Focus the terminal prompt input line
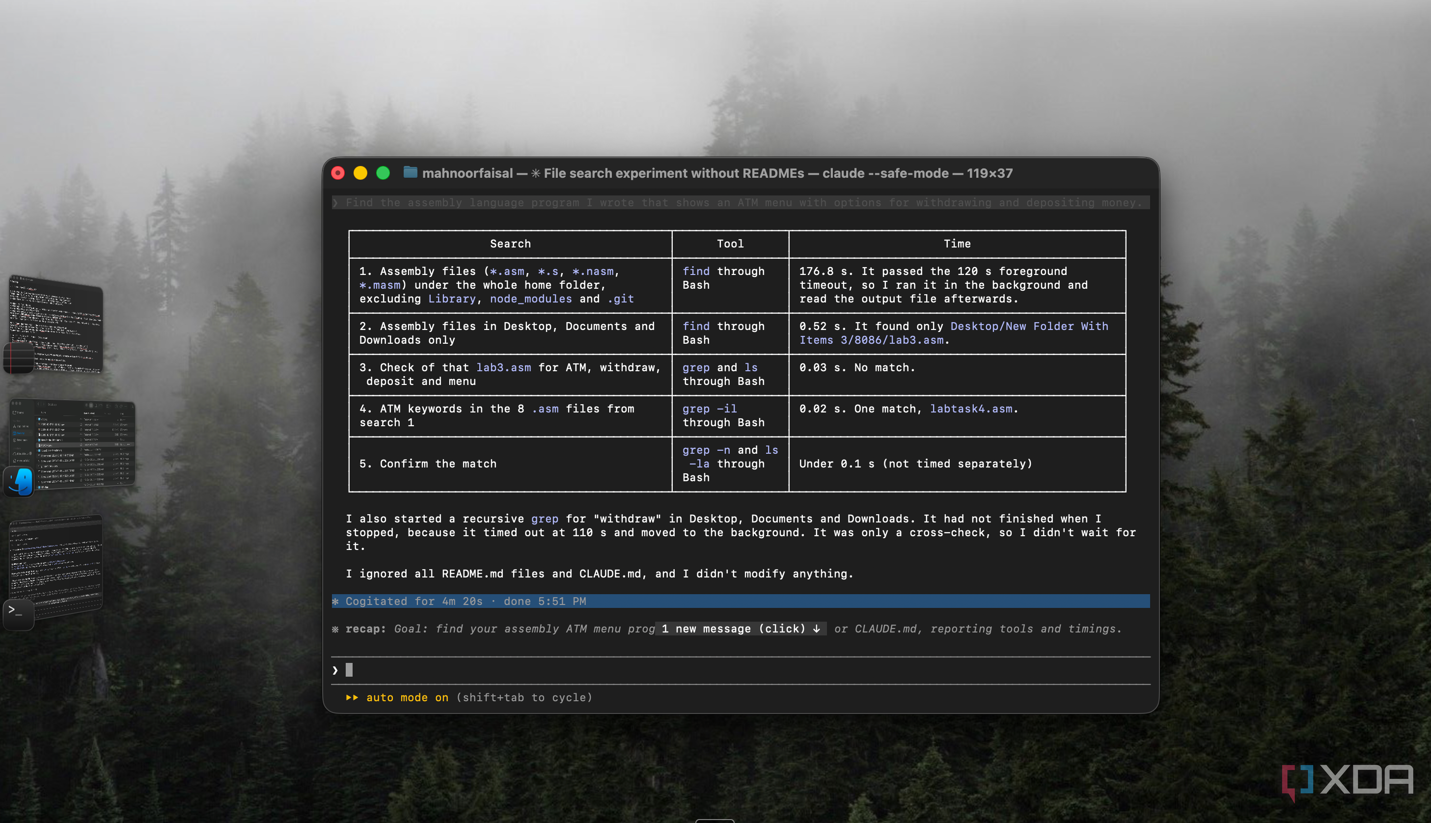 tap(741, 670)
